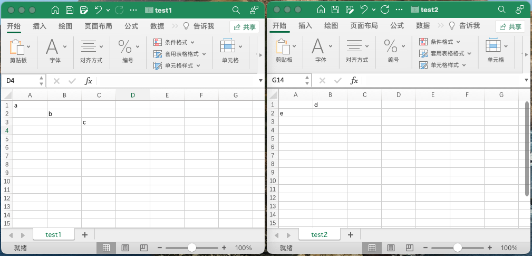Click Save As icon in test1 title bar
Image resolution: width=532 pixels, height=256 pixels.
click(84, 10)
